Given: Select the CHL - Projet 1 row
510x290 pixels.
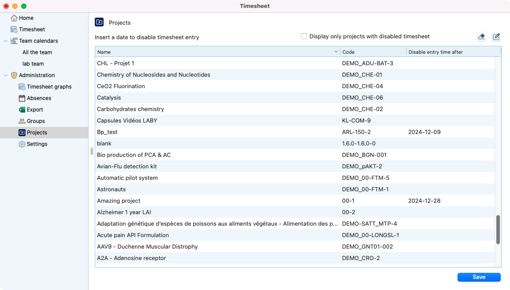Looking at the screenshot, I should click(x=295, y=63).
